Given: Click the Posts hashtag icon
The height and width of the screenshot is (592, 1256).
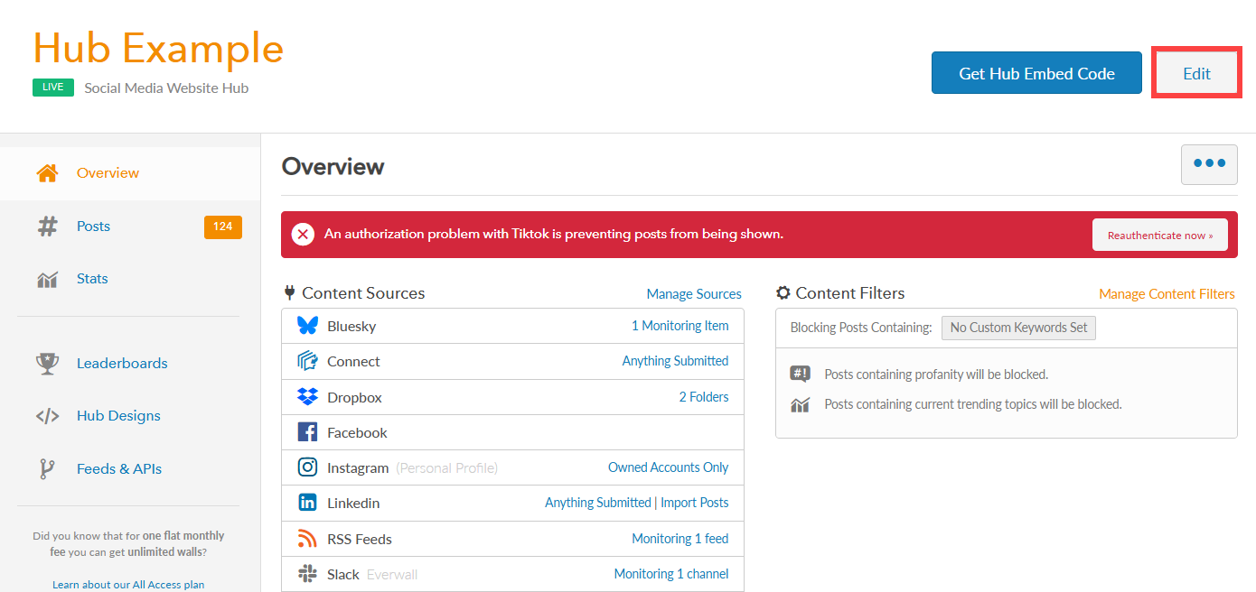Looking at the screenshot, I should click(47, 227).
